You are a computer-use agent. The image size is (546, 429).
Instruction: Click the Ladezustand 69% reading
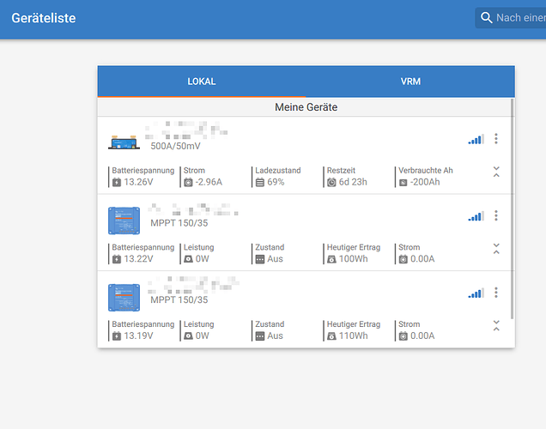tap(276, 182)
